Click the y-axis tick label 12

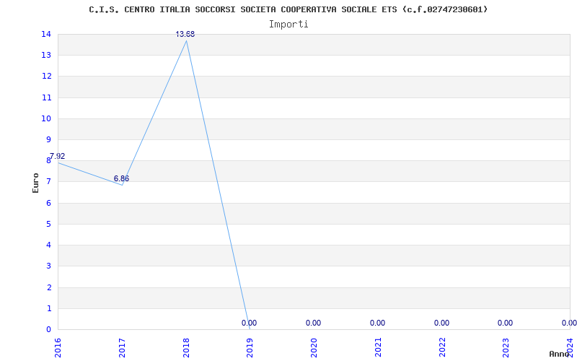coord(46,77)
